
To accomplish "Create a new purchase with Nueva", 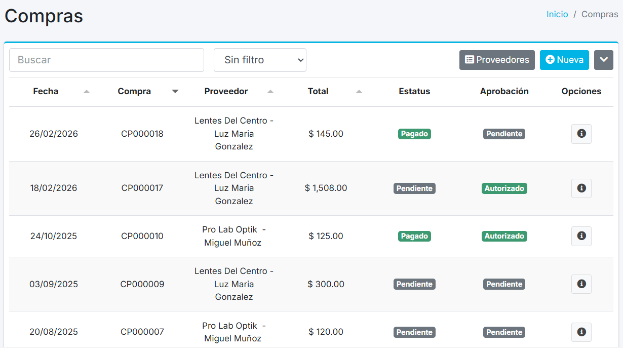I will (564, 60).
